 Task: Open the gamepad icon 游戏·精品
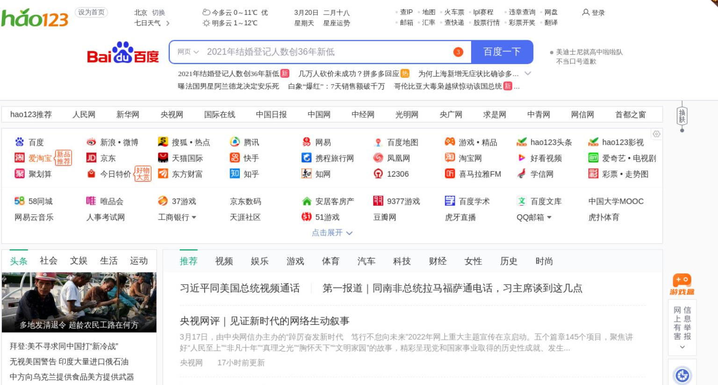[x=450, y=142]
